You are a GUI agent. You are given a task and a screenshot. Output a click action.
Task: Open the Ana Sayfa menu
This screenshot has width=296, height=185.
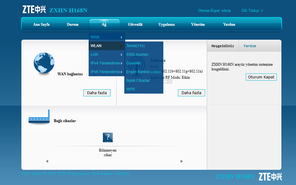click(x=41, y=24)
